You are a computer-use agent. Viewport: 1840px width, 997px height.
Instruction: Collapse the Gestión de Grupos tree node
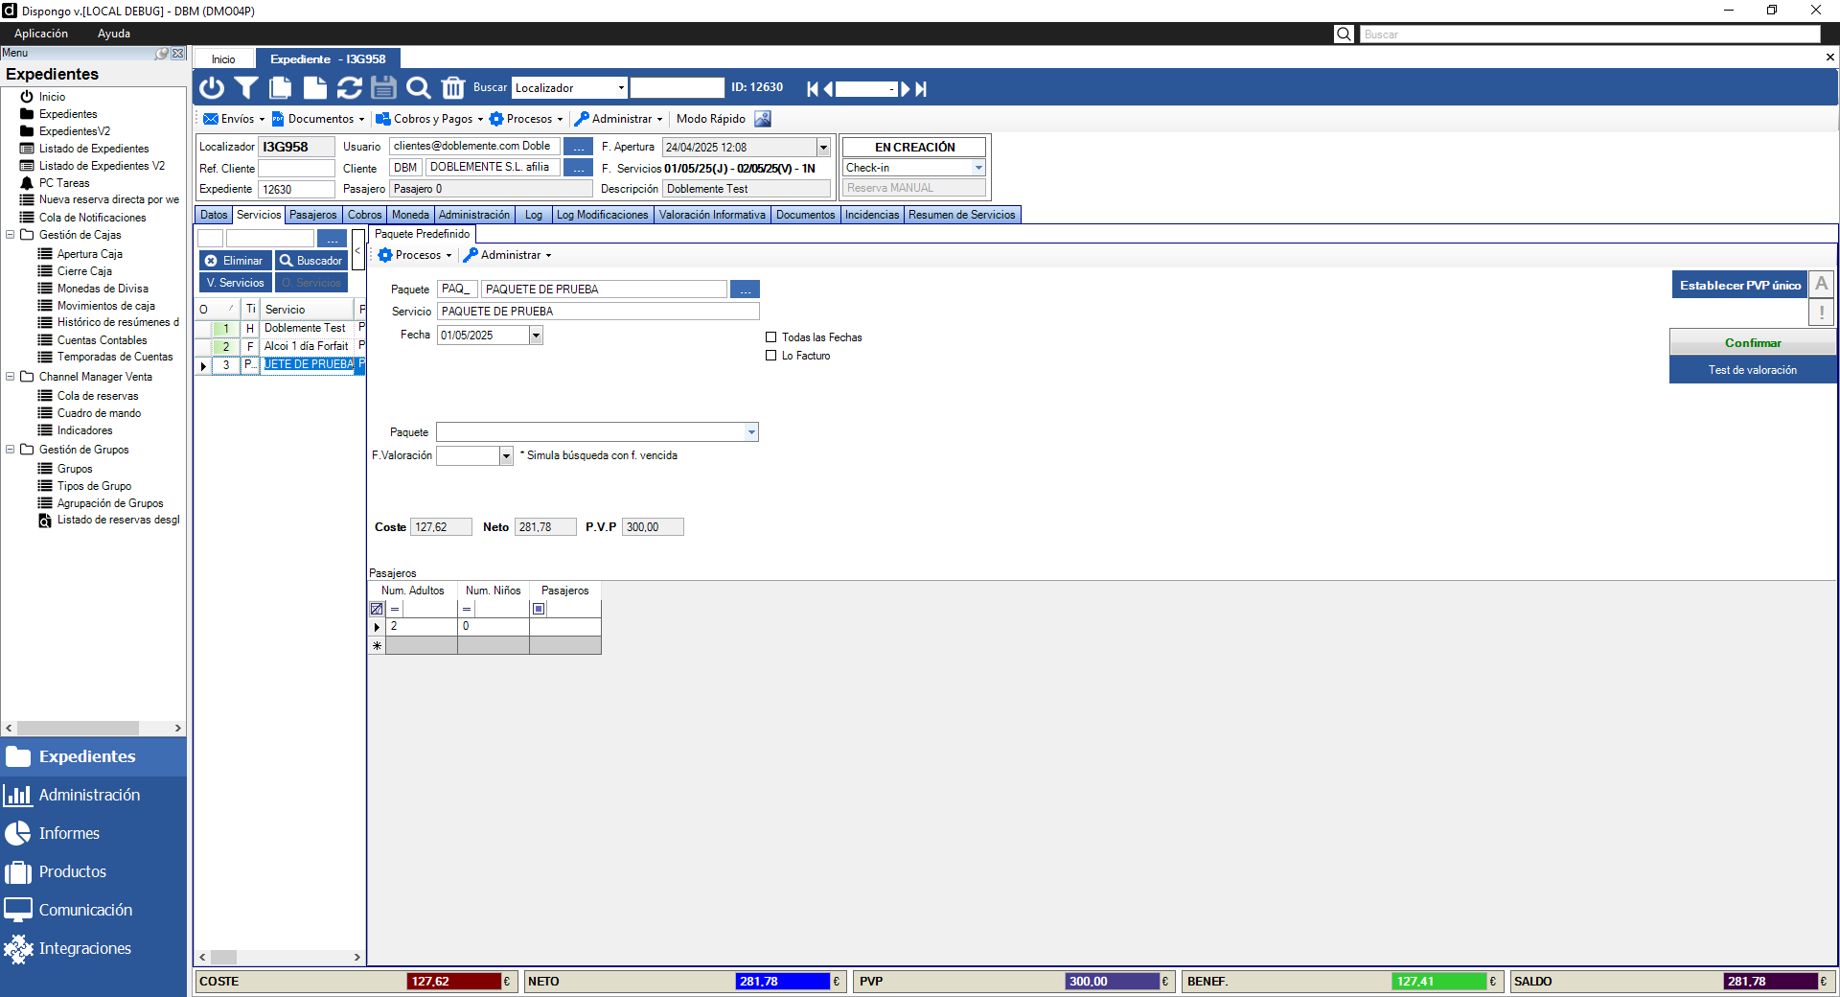11,450
